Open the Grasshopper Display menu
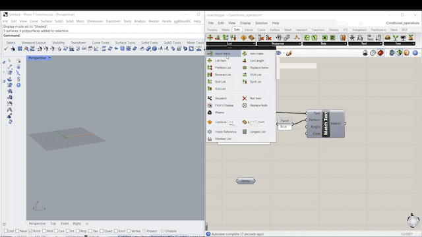The image size is (422, 237). pos(245,23)
